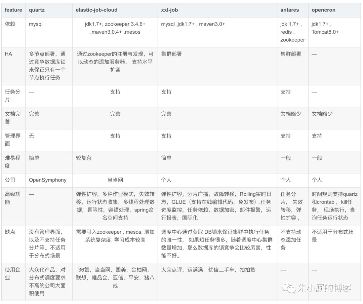Click '个人' in opencron 公司 row
Image resolution: width=363 pixels, height=304 pixels.
pyautogui.click(x=317, y=180)
